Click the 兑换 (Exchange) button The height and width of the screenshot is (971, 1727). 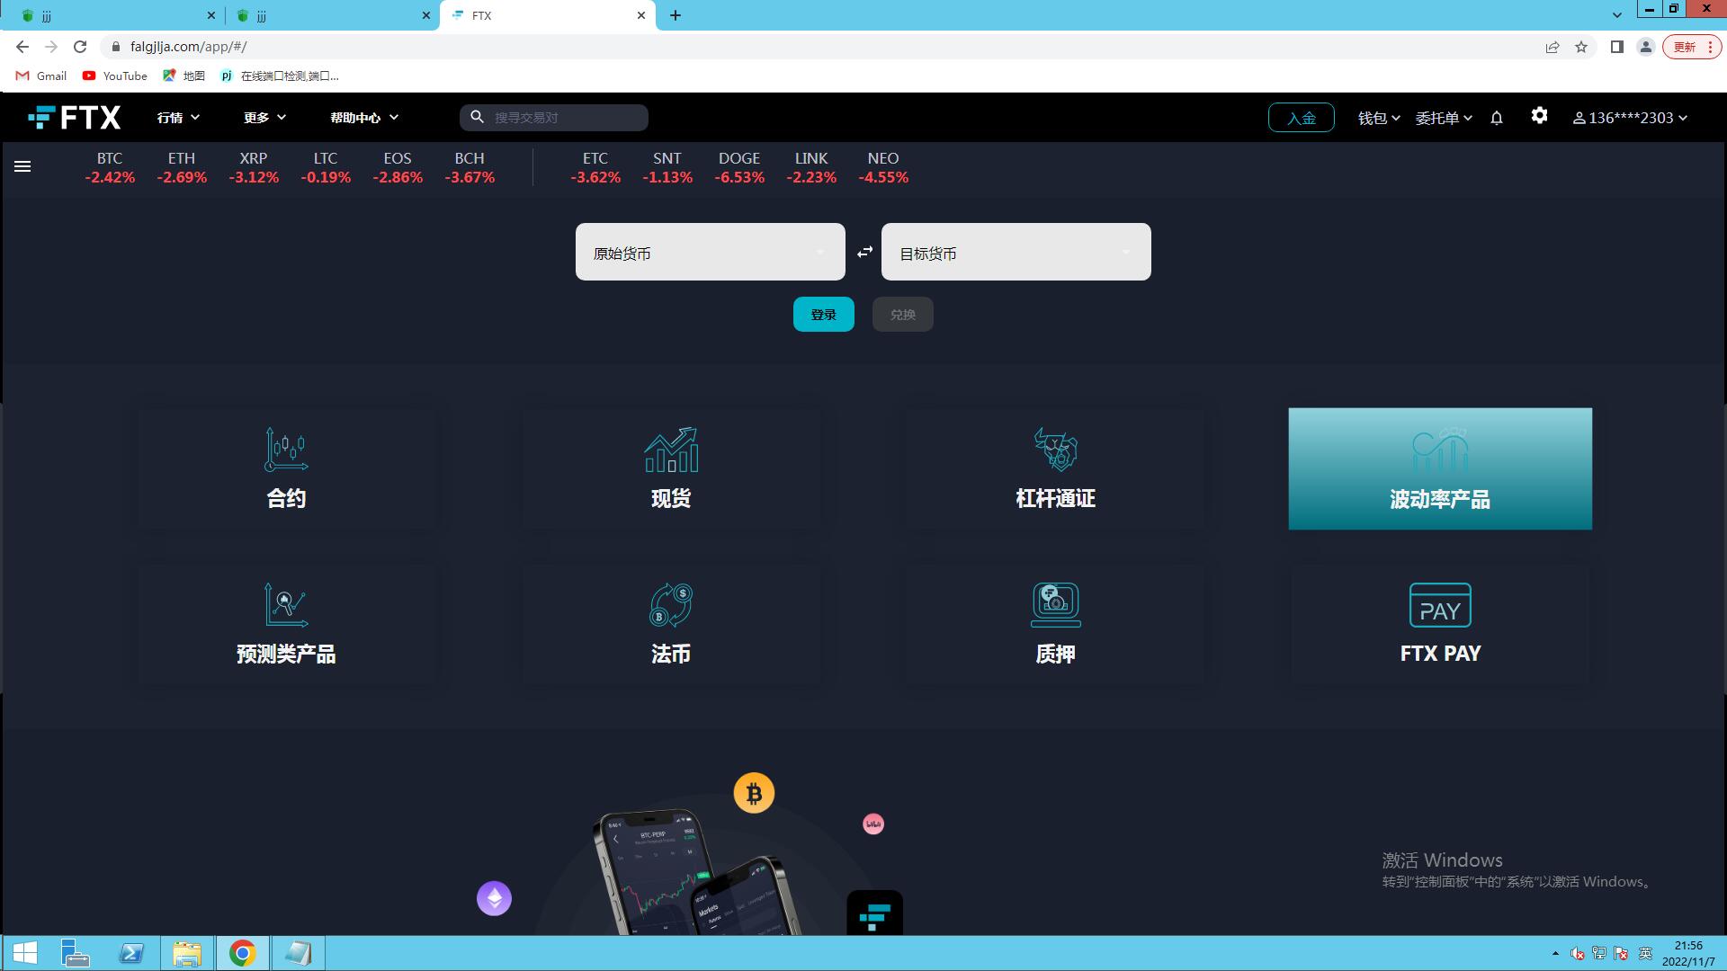click(903, 314)
